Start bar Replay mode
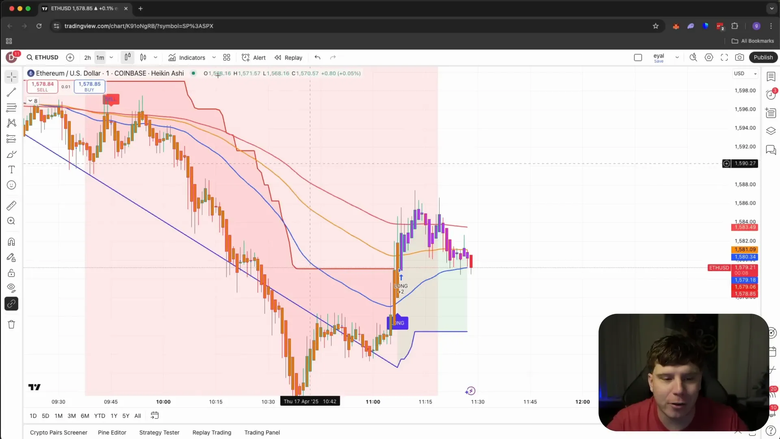The image size is (780, 439). [288, 58]
